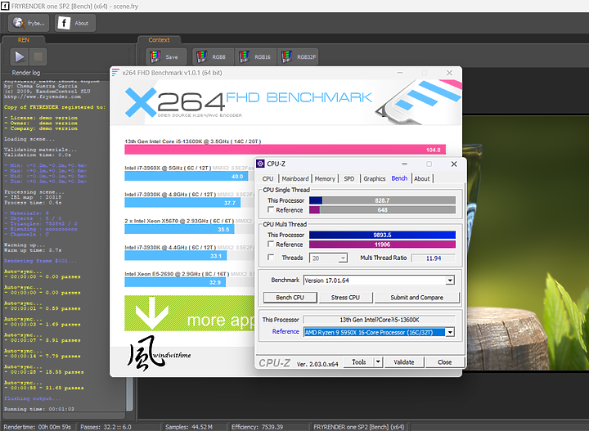
Task: Click the Tools button in CPU-Z
Action: (x=359, y=362)
